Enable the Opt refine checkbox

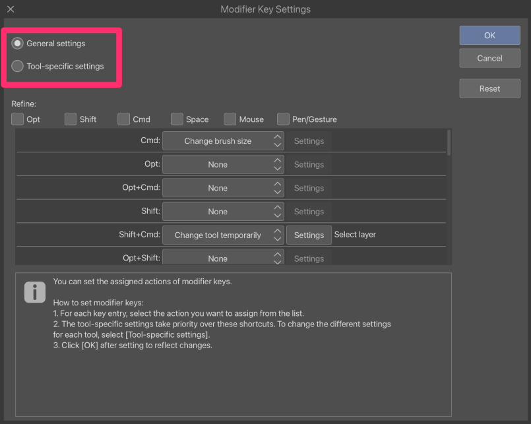coord(17,119)
